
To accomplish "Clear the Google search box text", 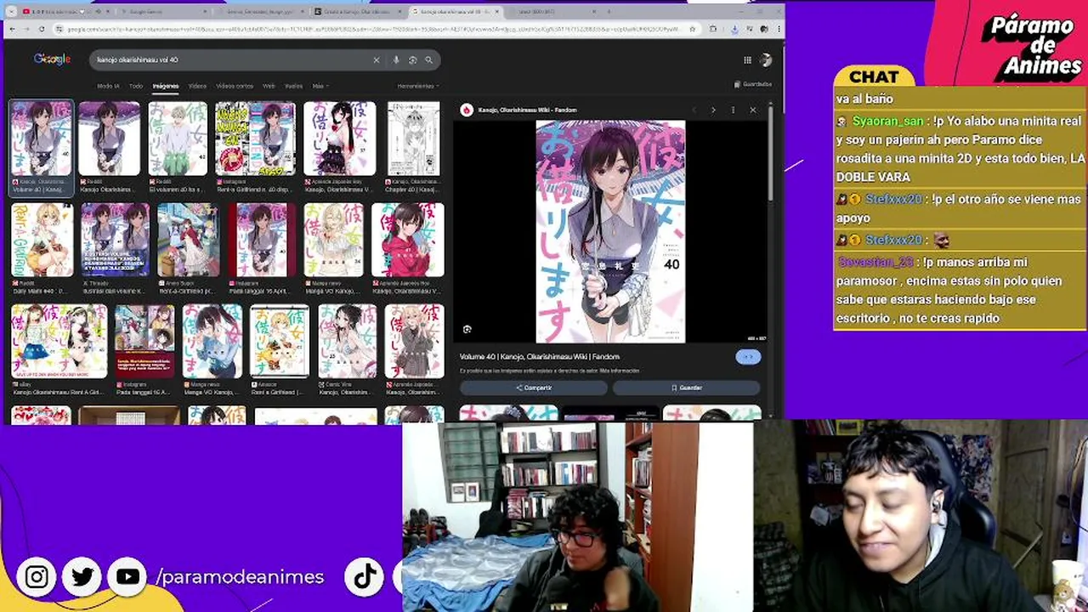I will click(x=377, y=59).
